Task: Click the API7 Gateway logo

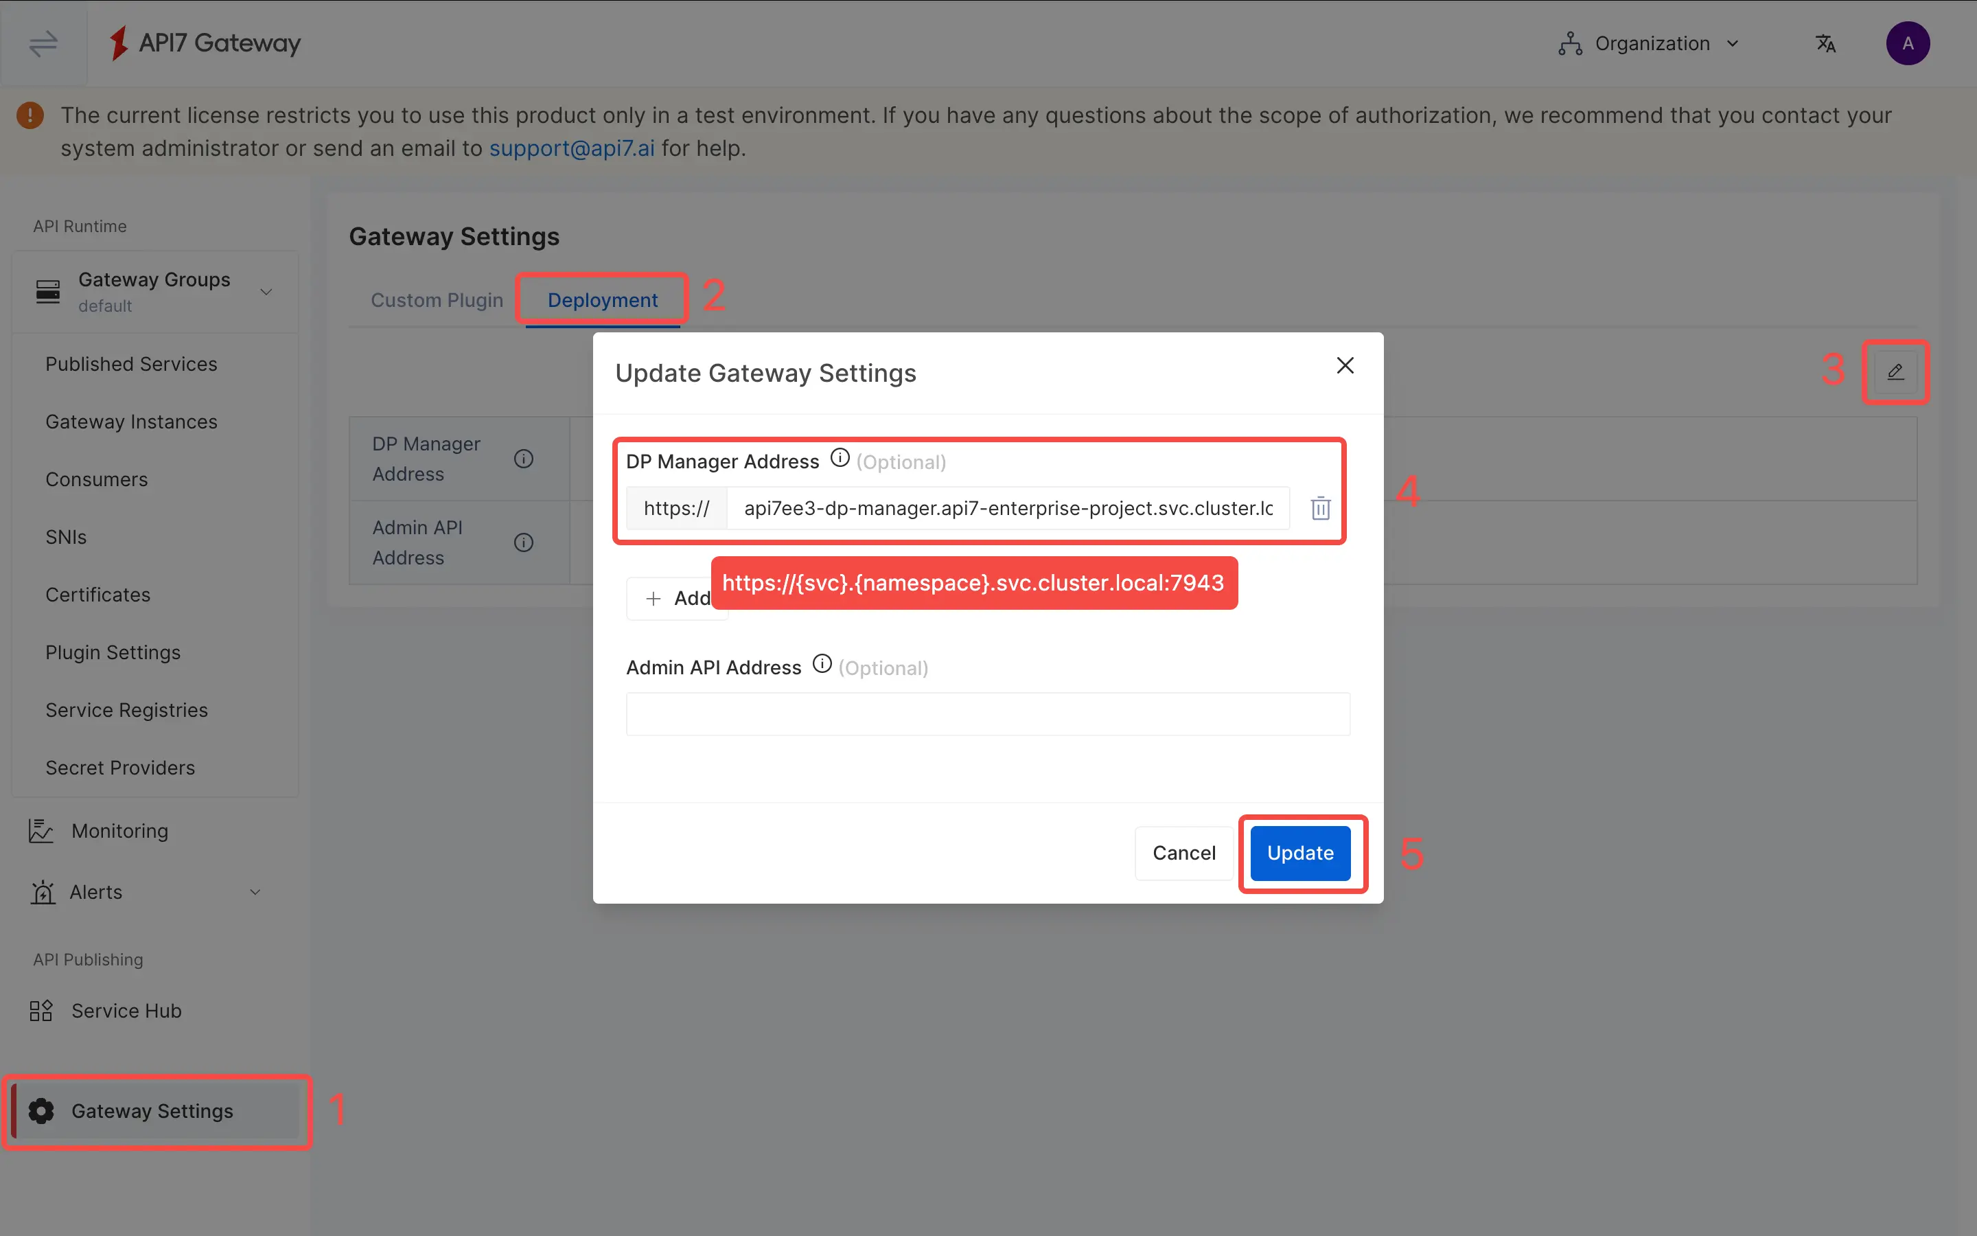Action: 205,43
